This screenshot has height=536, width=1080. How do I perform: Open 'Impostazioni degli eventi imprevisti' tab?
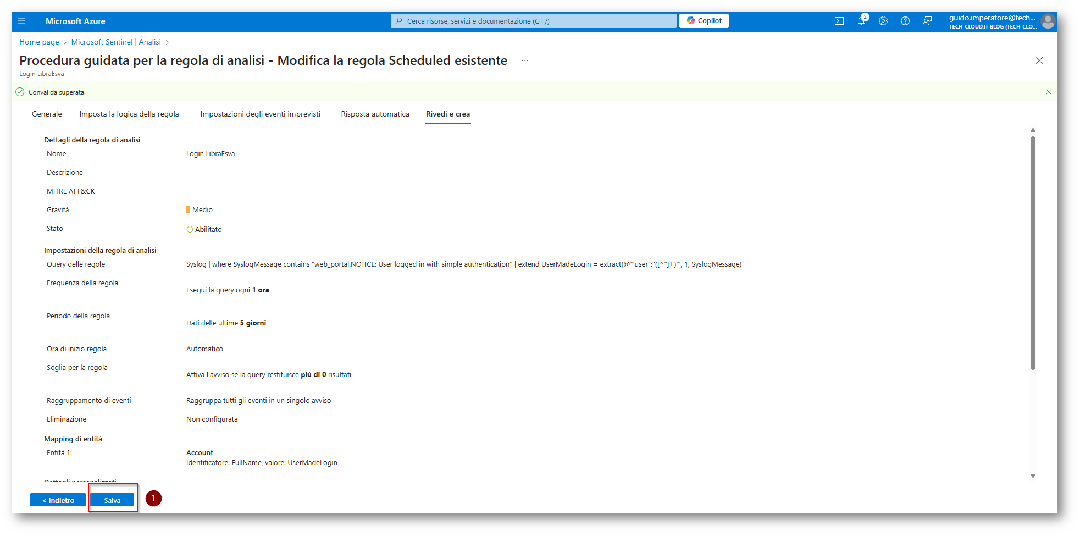260,114
